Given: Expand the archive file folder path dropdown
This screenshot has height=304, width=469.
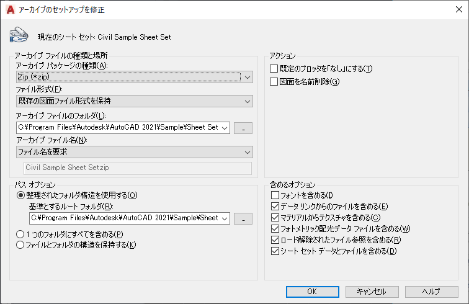Looking at the screenshot, I should (x=225, y=128).
